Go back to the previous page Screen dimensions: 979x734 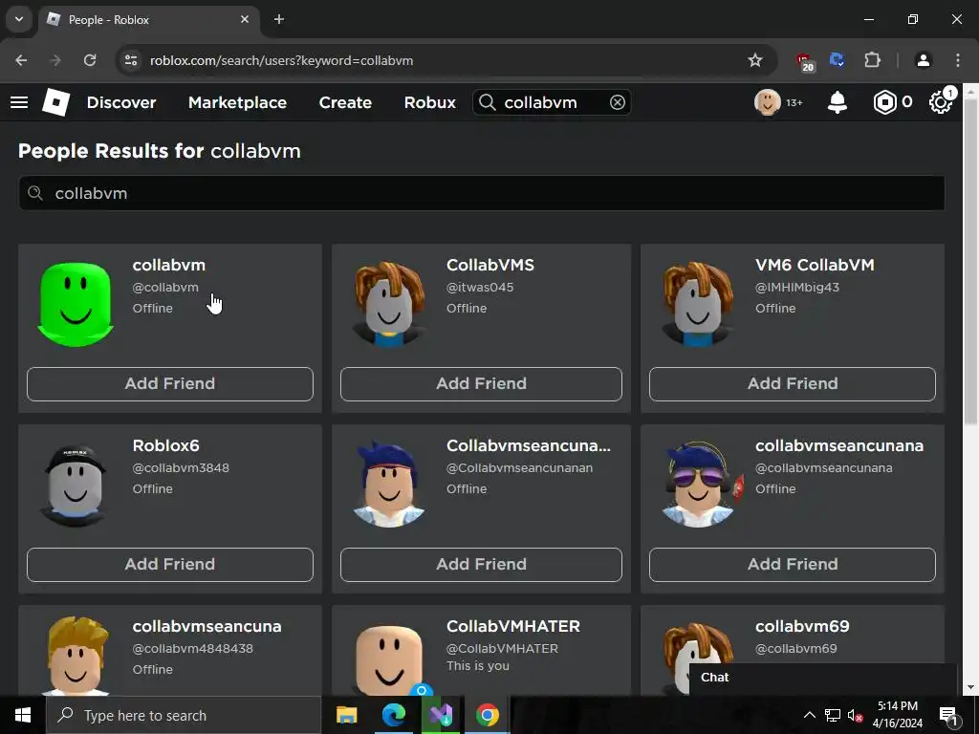coord(21,60)
